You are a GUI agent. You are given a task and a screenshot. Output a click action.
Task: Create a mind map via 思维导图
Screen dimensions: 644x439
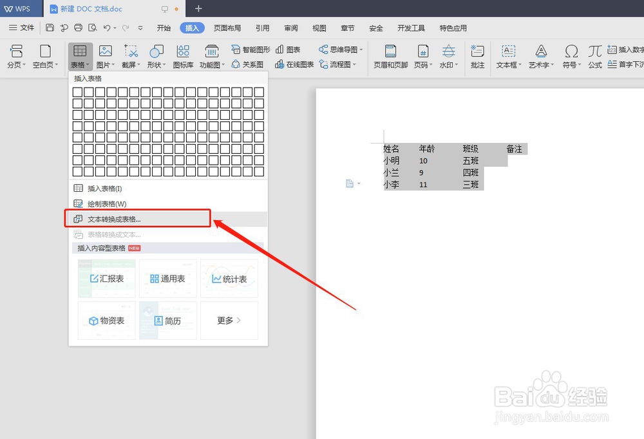click(x=339, y=49)
